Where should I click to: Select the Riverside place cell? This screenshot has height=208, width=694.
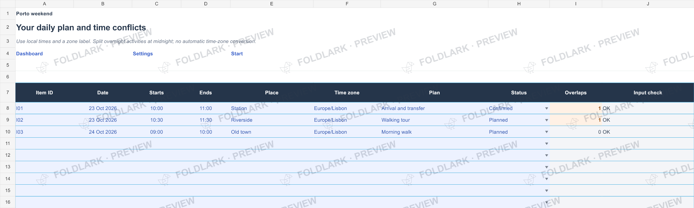coord(272,120)
